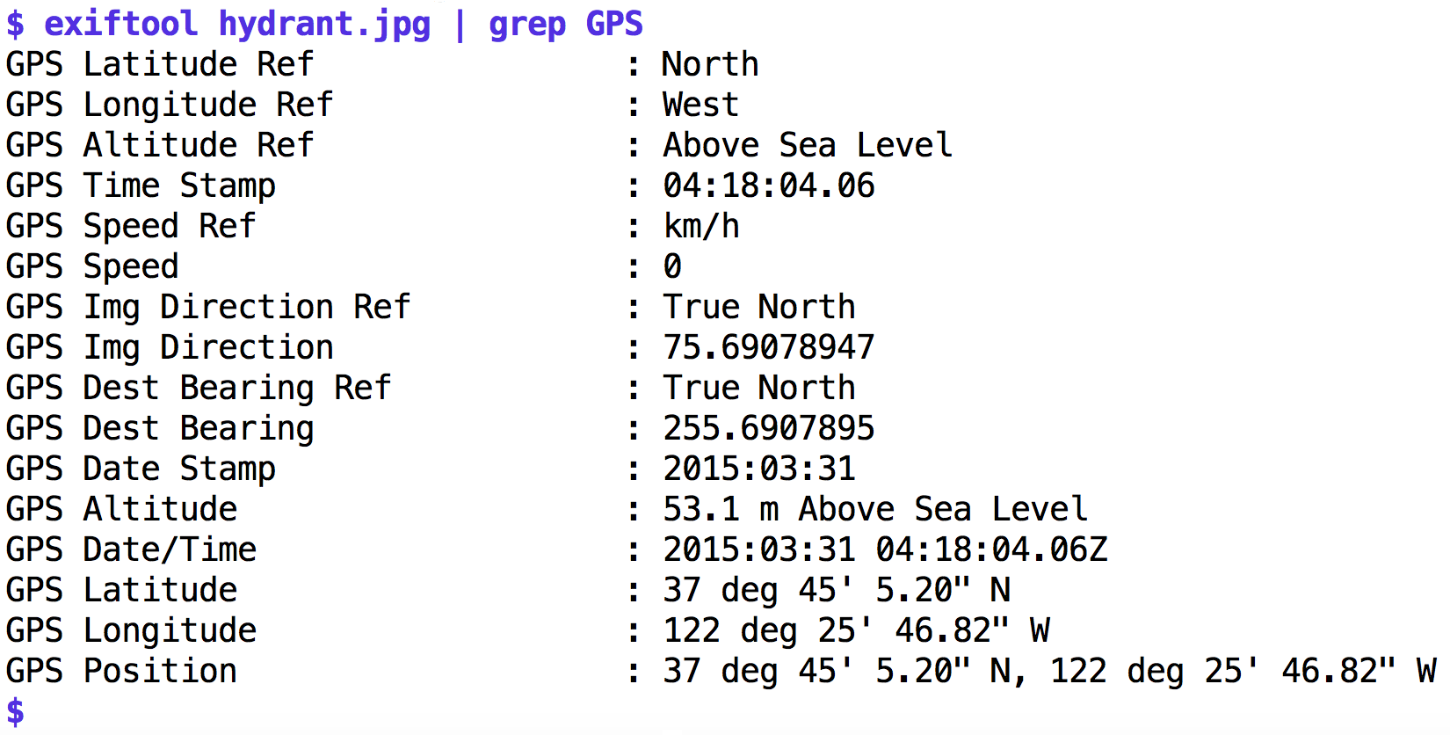Click the GPS Dest Bearing Ref label
1450x735 pixels.
point(199,388)
